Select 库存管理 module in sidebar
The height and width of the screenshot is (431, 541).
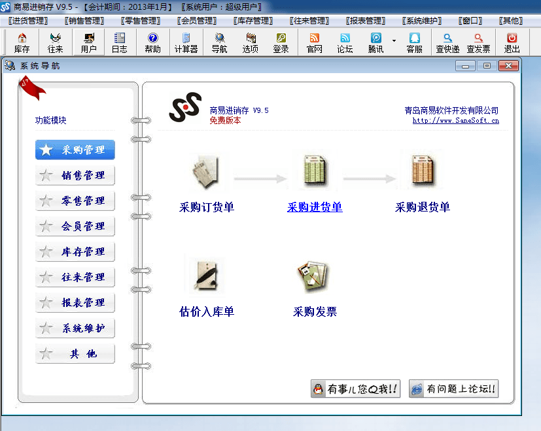[75, 251]
